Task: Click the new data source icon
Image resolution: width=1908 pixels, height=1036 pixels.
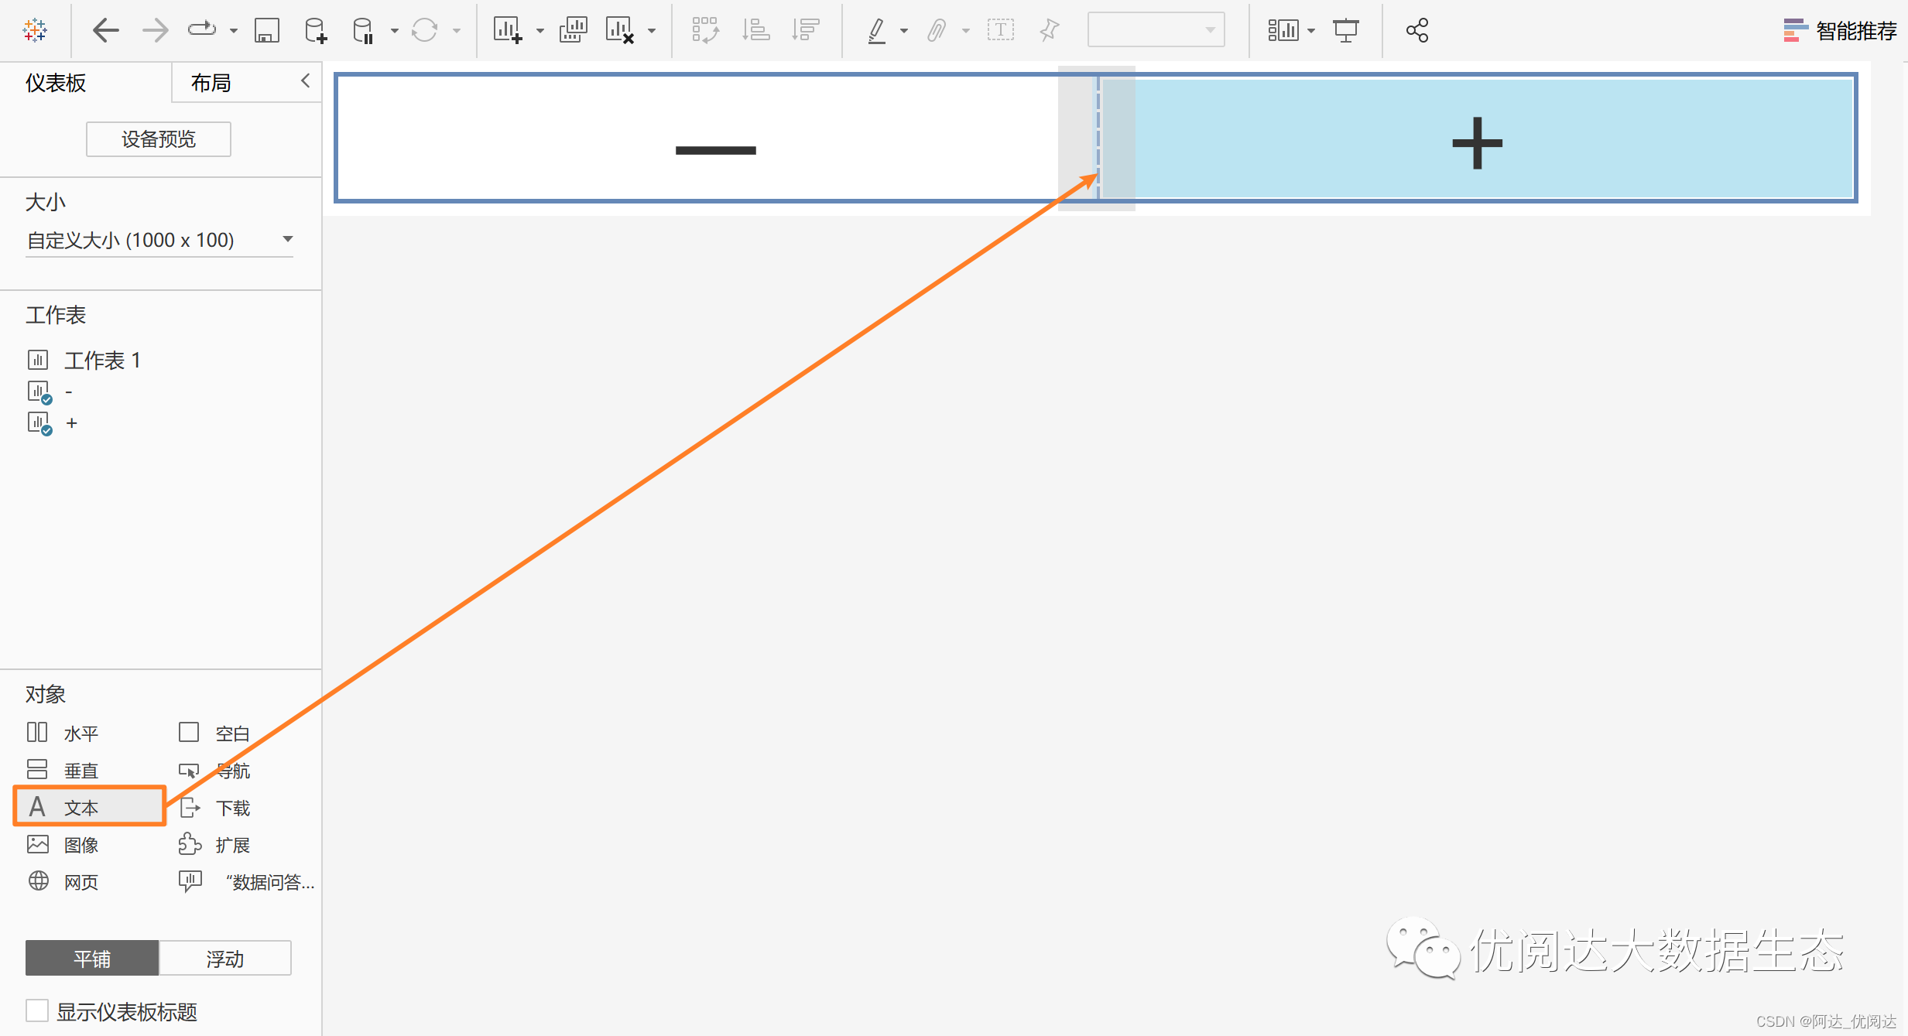Action: (315, 31)
